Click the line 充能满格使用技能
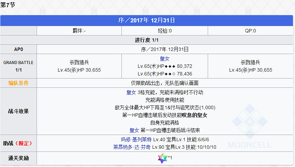The image size is (295, 167). [165, 100]
